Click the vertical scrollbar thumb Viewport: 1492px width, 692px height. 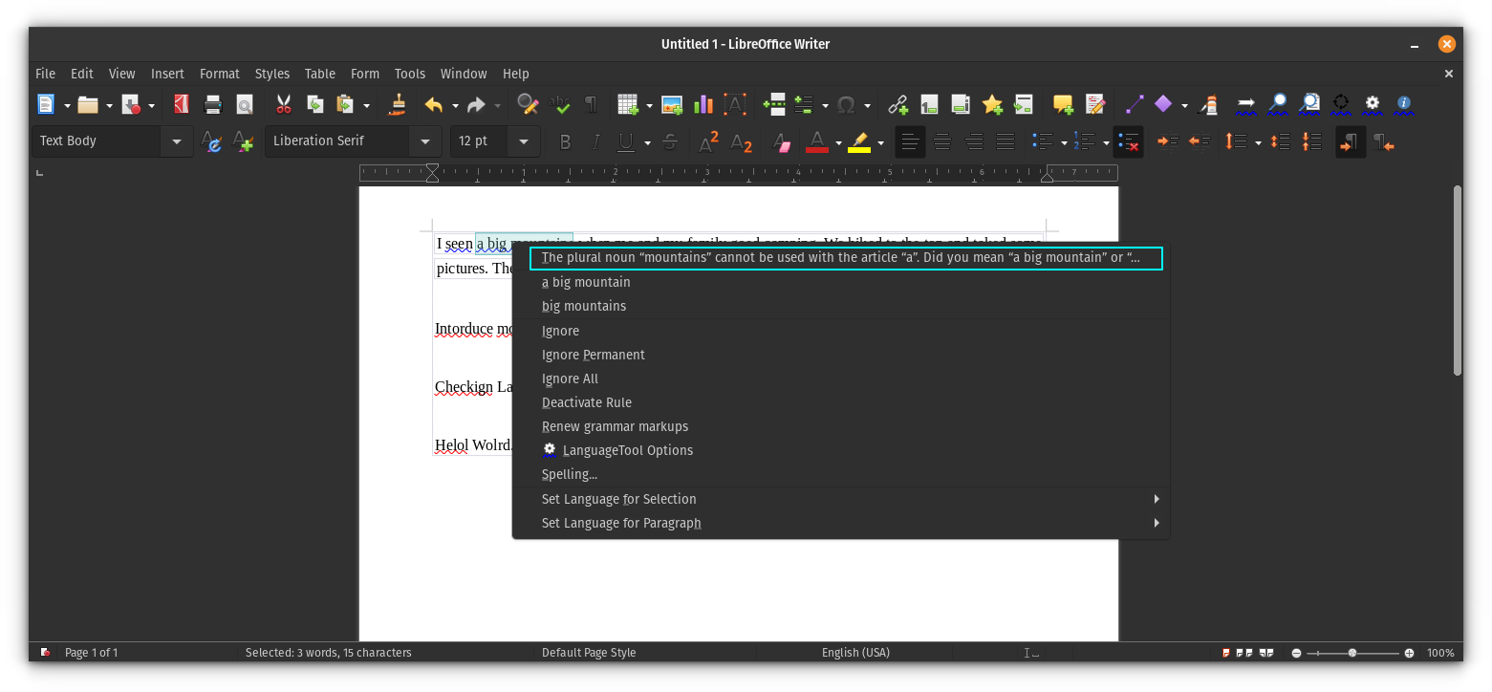[x=1456, y=277]
